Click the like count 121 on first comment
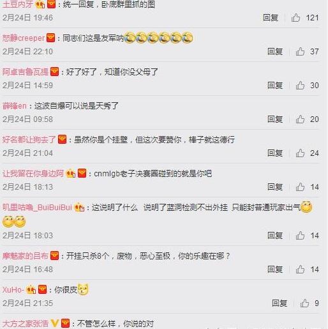The width and height of the screenshot is (328, 329). pyautogui.click(x=312, y=17)
